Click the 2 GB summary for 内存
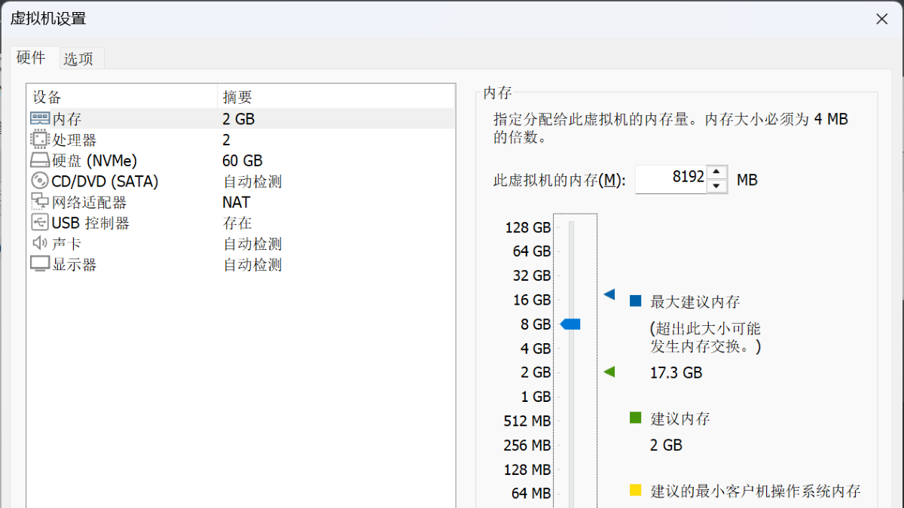Image resolution: width=904 pixels, height=508 pixels. click(238, 119)
